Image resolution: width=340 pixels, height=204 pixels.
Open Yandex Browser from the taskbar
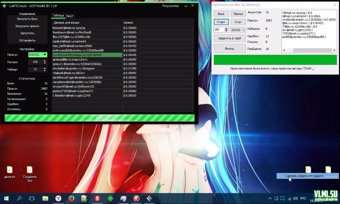click(58, 198)
